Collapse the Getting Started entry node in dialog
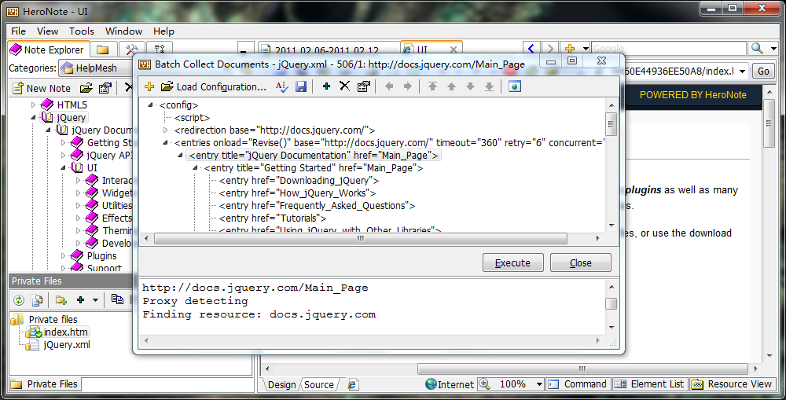This screenshot has height=400, width=786. pyautogui.click(x=196, y=168)
